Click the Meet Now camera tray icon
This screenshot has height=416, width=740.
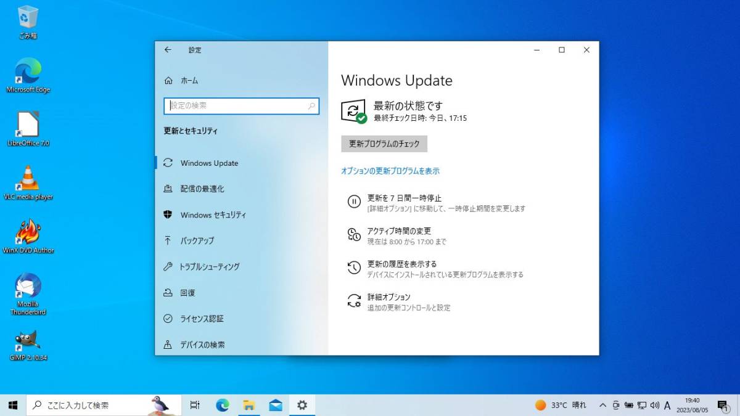[616, 405]
